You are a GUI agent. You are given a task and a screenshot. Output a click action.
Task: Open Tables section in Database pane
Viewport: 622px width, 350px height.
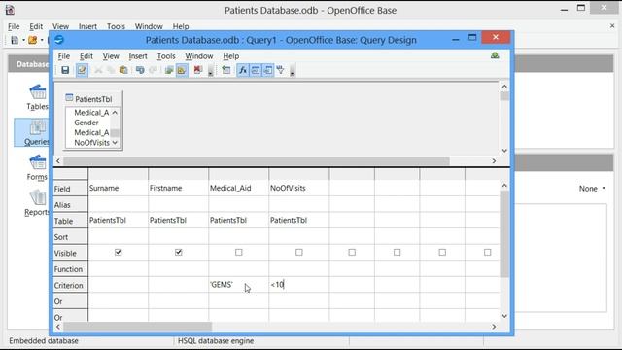[x=37, y=97]
